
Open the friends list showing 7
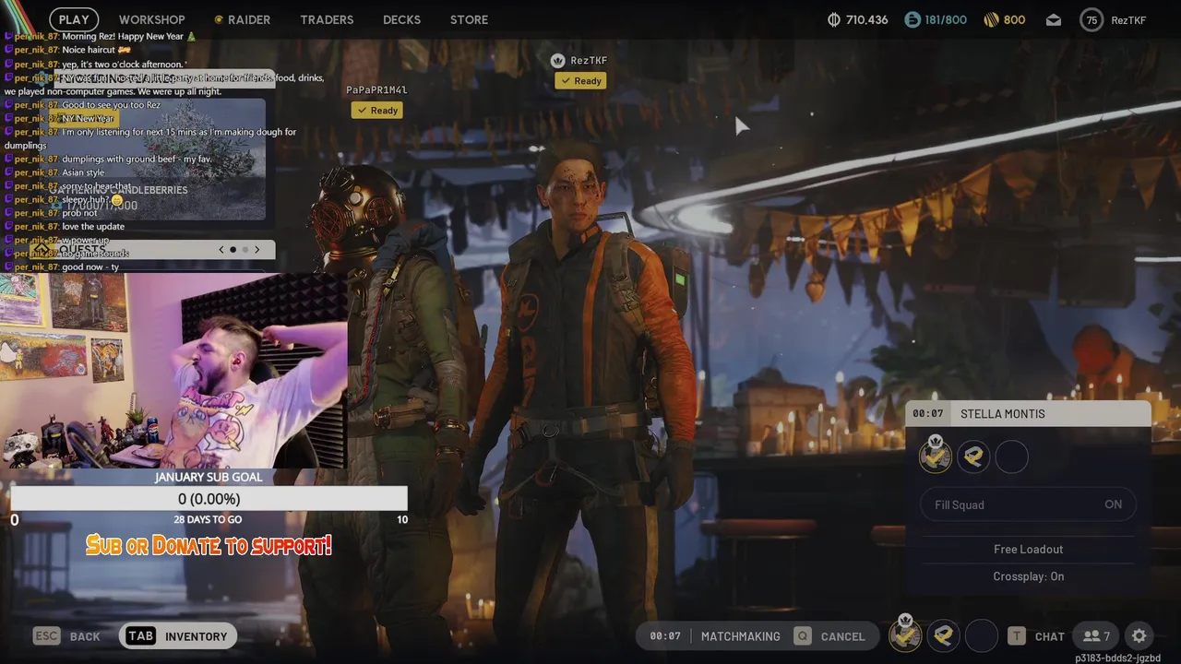[x=1096, y=636]
